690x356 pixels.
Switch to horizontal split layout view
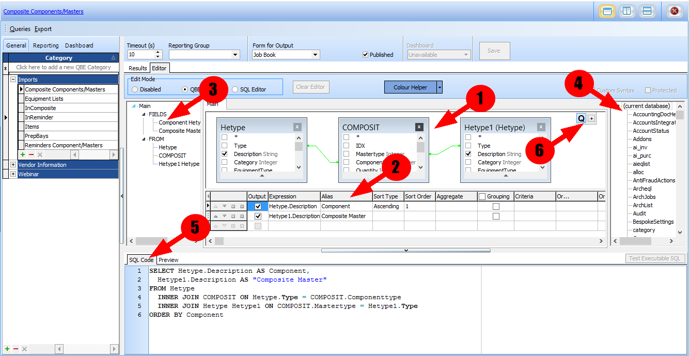click(x=647, y=11)
